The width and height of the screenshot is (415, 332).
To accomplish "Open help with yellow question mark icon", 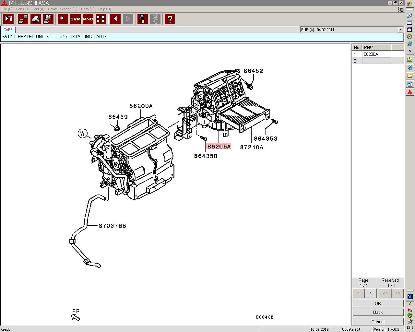I will pos(170,19).
